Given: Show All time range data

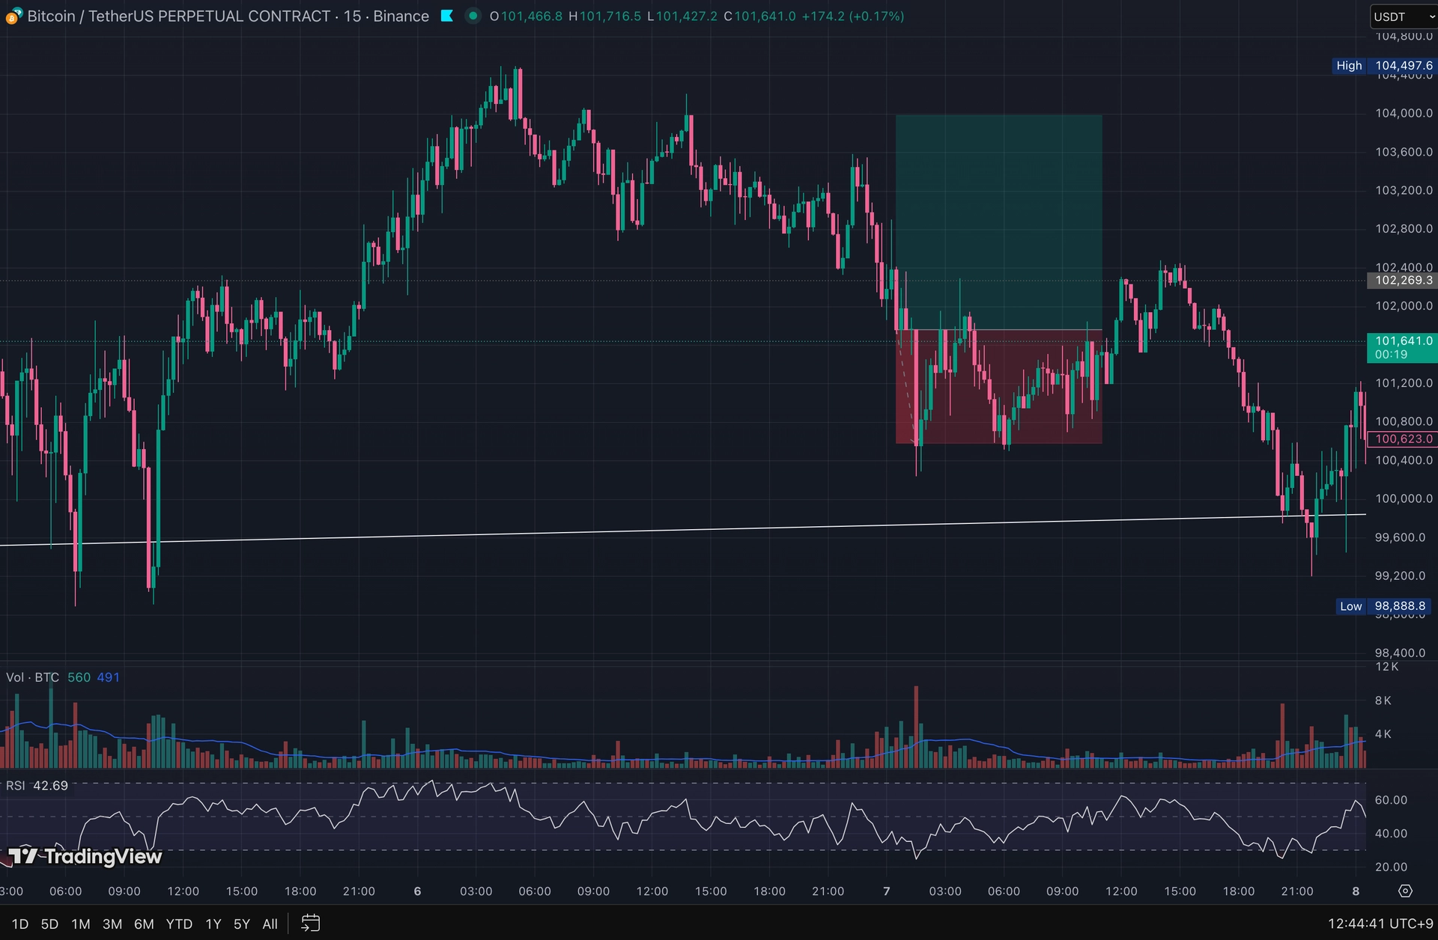Looking at the screenshot, I should [x=270, y=924].
